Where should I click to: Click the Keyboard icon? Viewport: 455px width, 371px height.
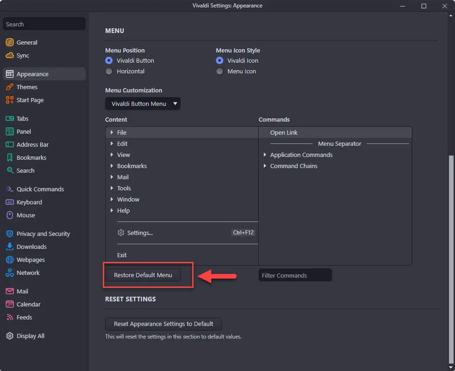coord(10,202)
